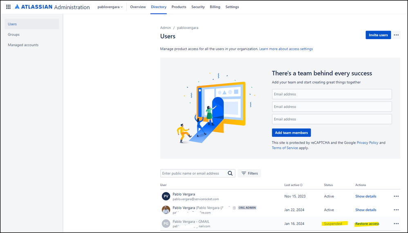Click the Atlassian Administration logo
The height and width of the screenshot is (233, 408).
point(52,7)
